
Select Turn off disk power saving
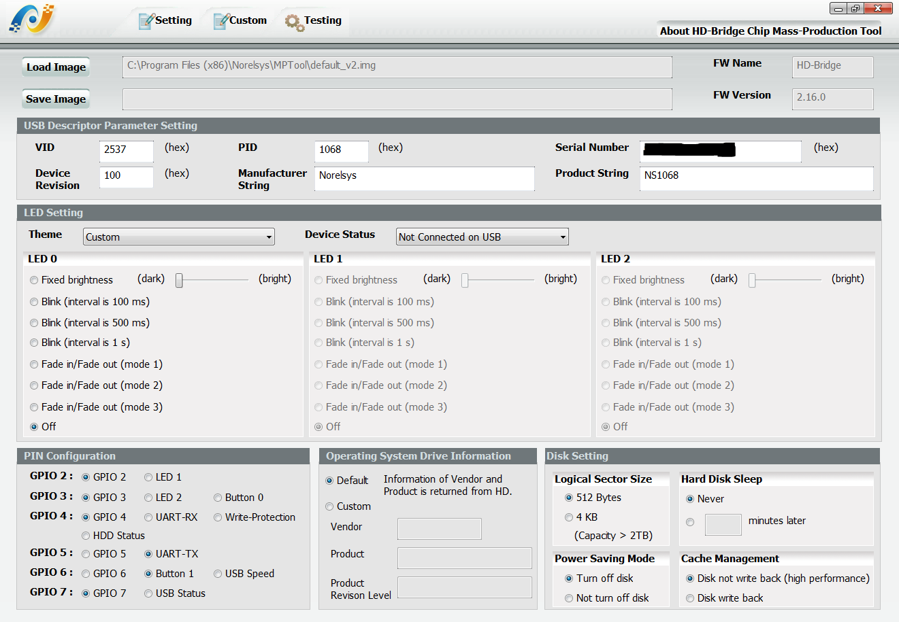[x=599, y=578]
